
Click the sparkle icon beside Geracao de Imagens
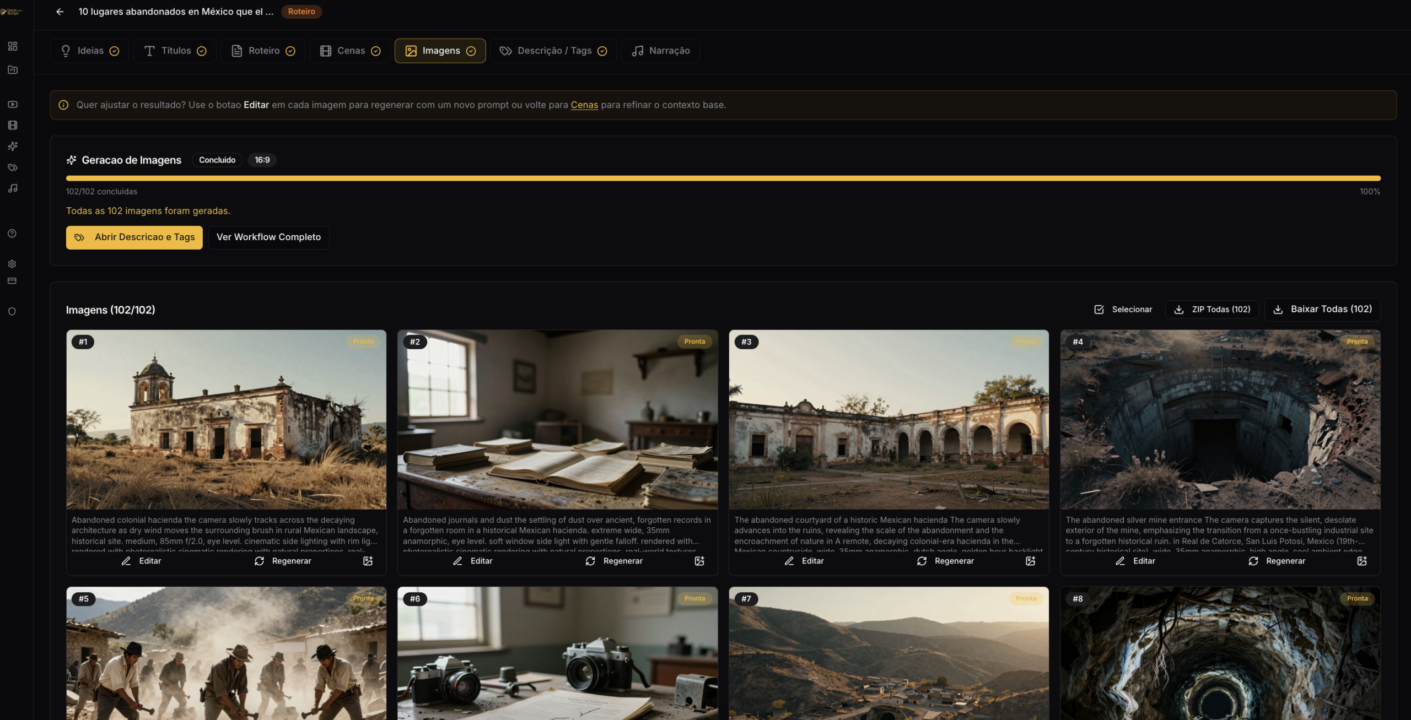[71, 160]
